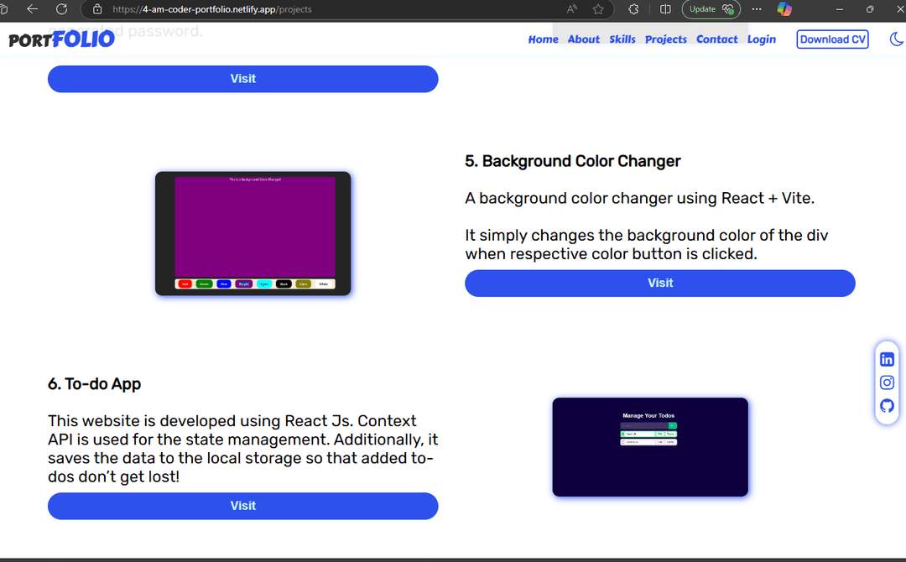Go to the Home nav link
Screen dimensions: 906x562
coord(543,39)
